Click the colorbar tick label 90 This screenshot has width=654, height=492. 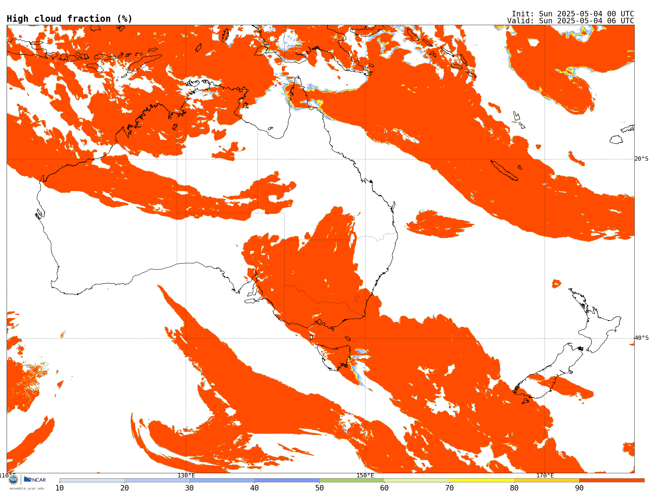click(x=579, y=488)
